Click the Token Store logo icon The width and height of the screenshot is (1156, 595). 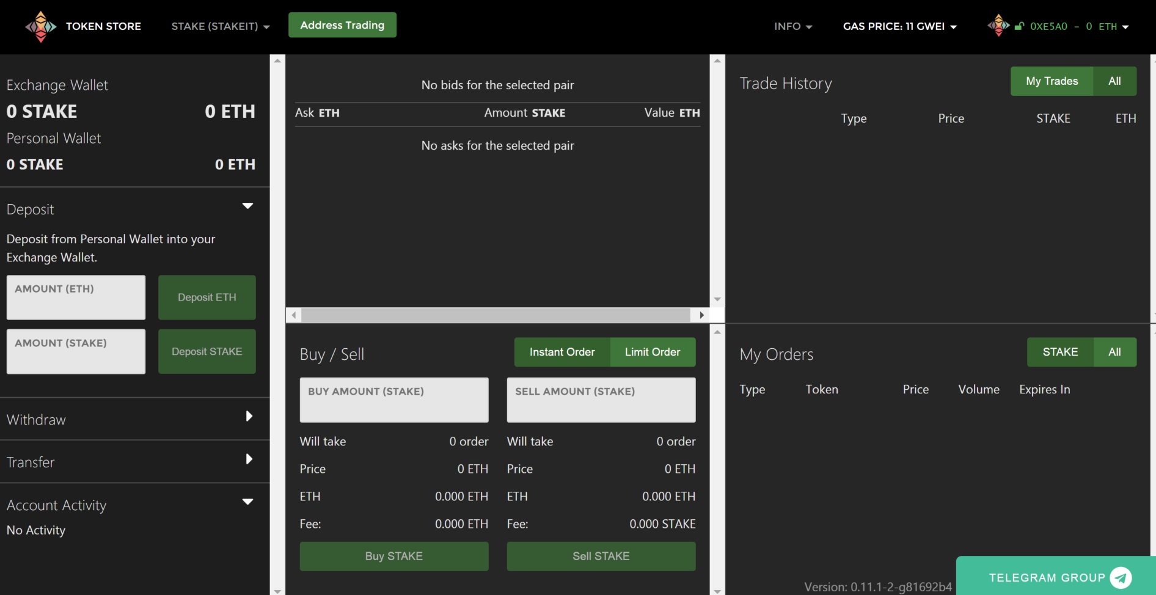pos(40,26)
